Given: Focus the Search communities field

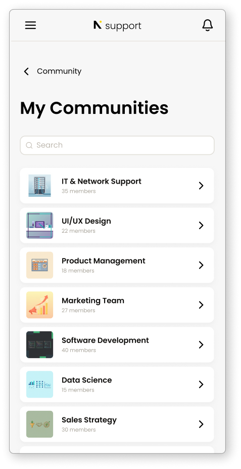Looking at the screenshot, I should (x=117, y=145).
